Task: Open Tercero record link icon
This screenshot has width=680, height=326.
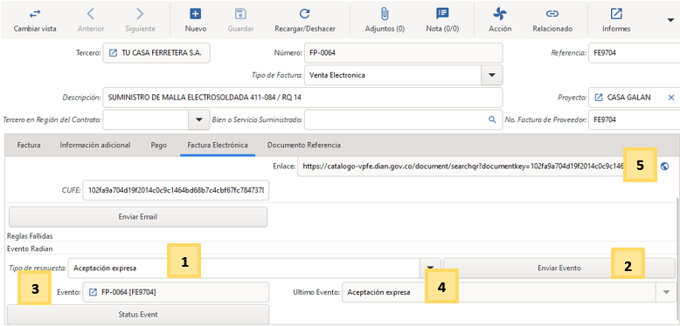Action: coord(113,53)
